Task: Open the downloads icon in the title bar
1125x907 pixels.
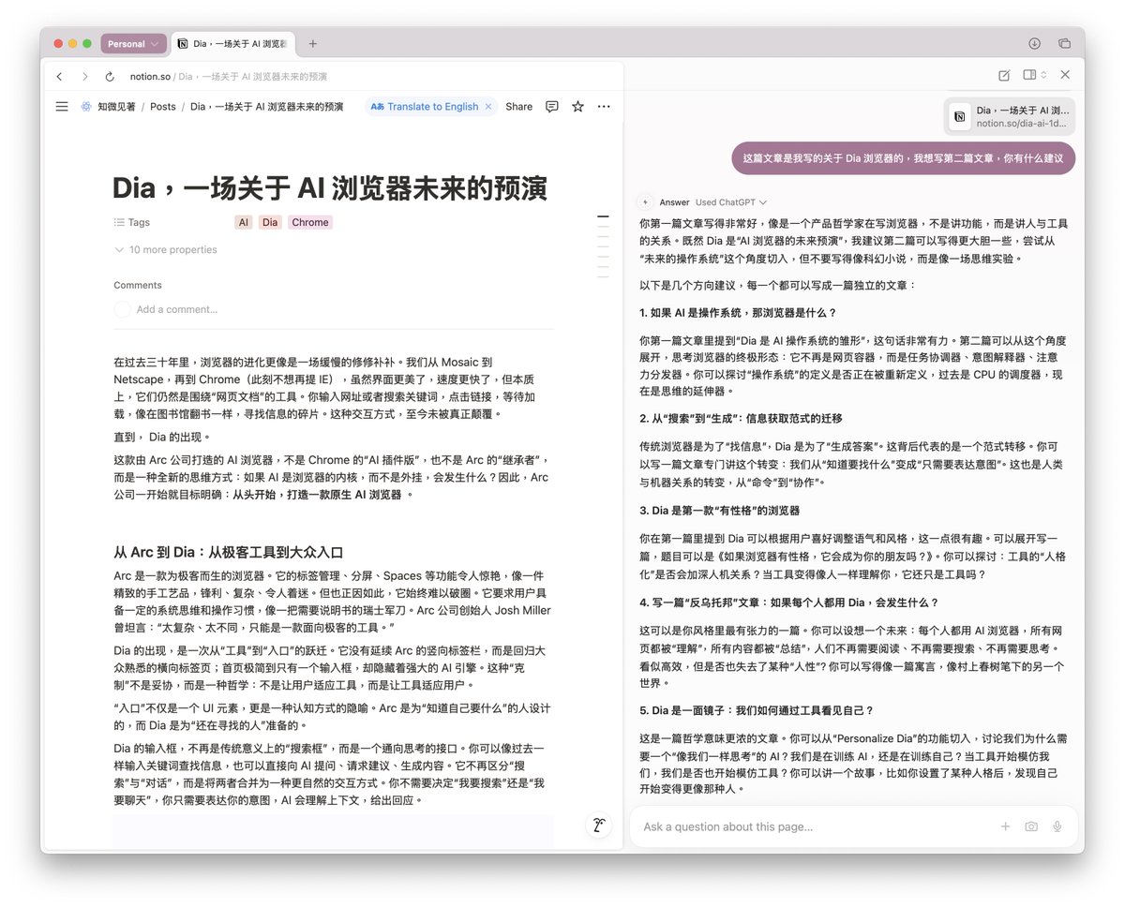Action: pyautogui.click(x=1034, y=43)
